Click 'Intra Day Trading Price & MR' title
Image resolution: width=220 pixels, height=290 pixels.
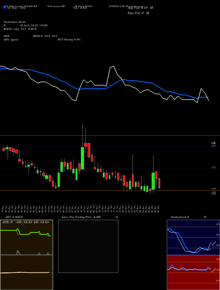(x=81, y=217)
